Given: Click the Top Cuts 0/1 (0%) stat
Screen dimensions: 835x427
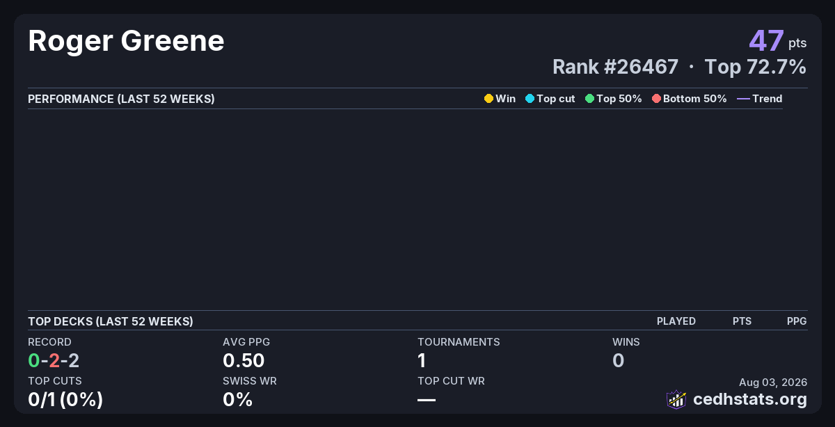Looking at the screenshot, I should [65, 399].
